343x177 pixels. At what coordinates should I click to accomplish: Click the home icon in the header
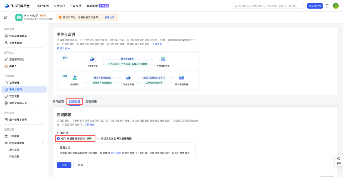6,17
